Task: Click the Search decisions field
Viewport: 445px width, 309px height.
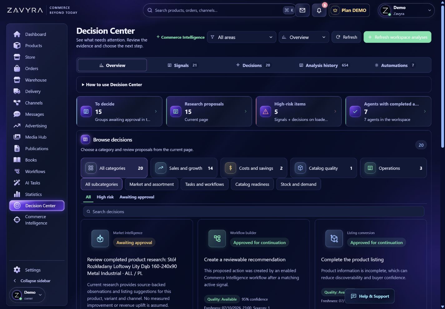Action: click(254, 212)
